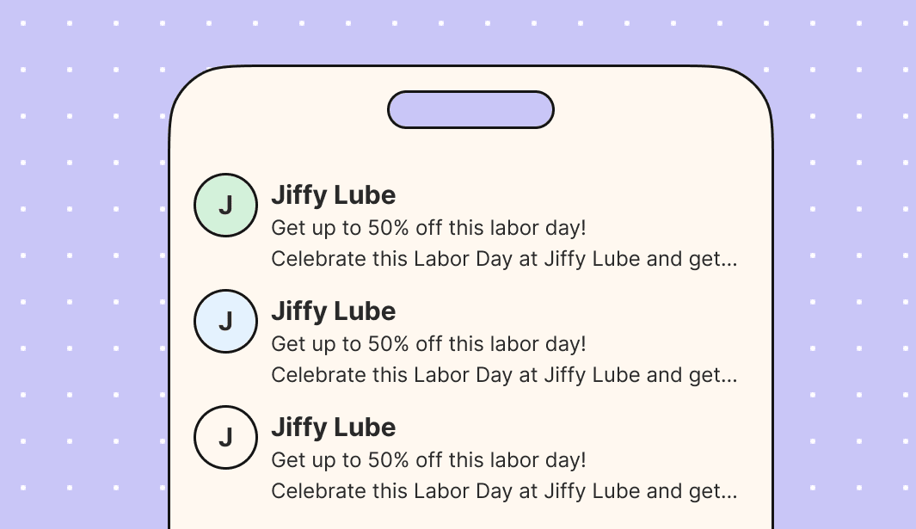Tap the lavender pill notch at phone top
This screenshot has width=916, height=529.
pos(470,109)
